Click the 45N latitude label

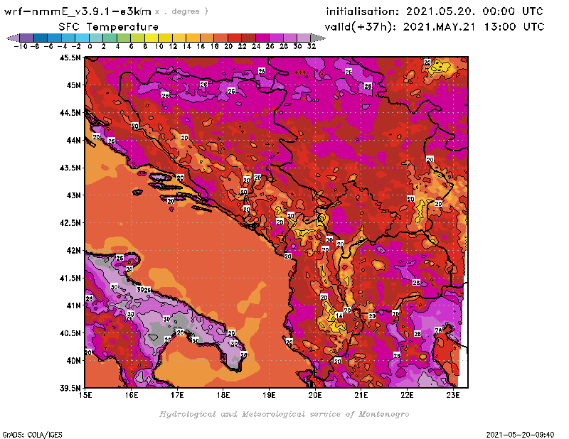coord(73,85)
